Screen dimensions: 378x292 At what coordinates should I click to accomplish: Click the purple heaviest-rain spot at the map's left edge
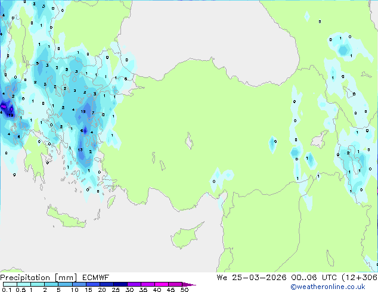(x=4, y=106)
